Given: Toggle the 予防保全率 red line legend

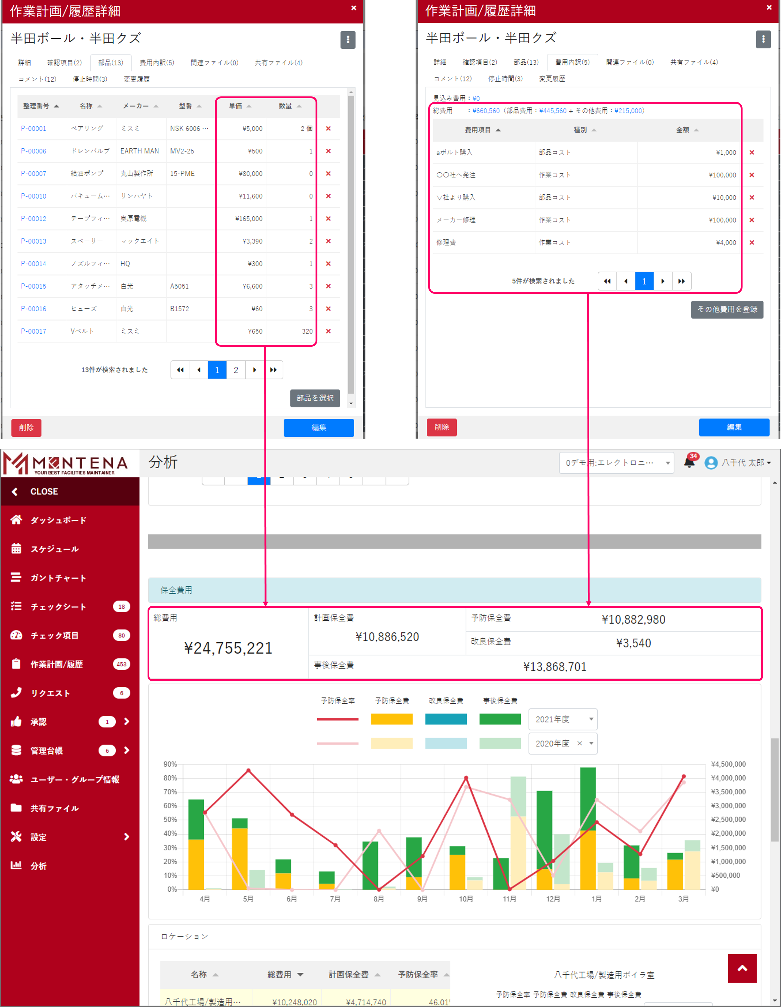Looking at the screenshot, I should pyautogui.click(x=337, y=719).
